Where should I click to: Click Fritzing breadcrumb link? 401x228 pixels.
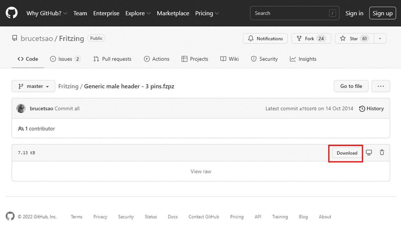[x=68, y=86]
